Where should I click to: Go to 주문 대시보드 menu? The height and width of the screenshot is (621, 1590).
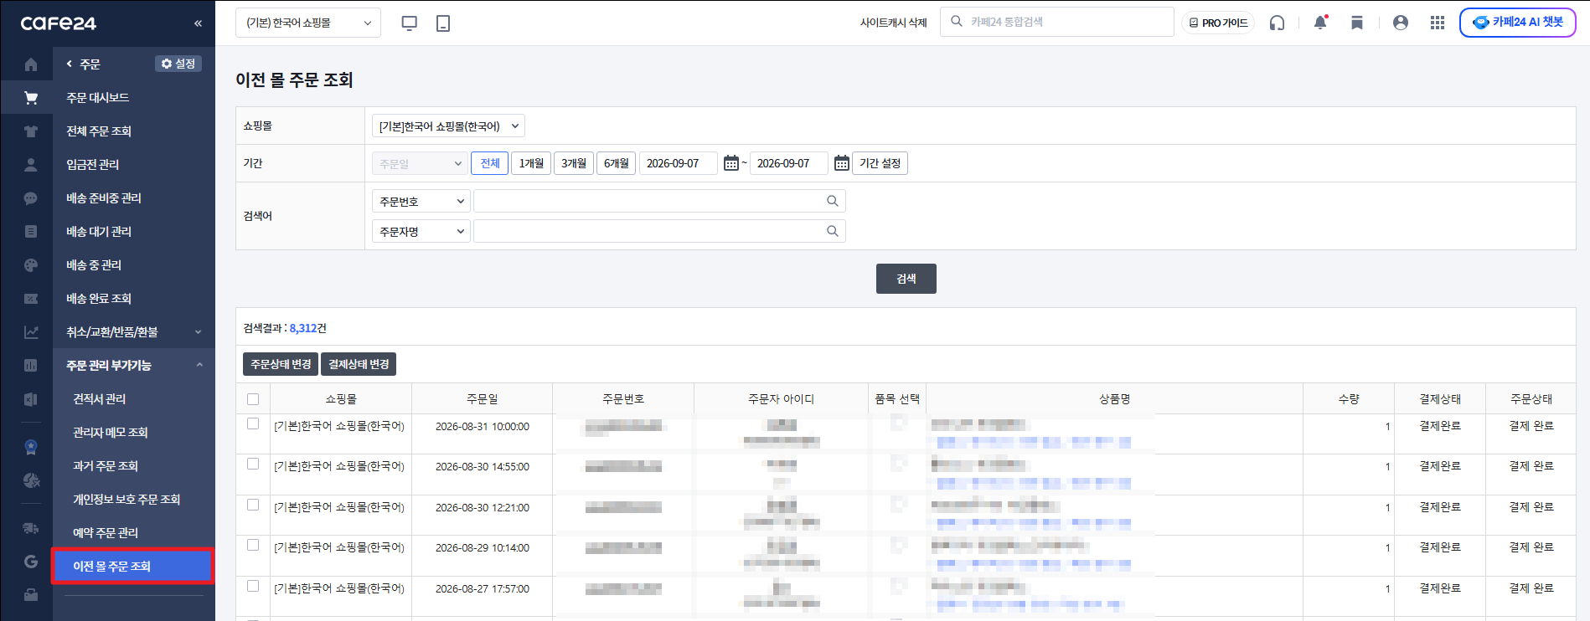98,98
